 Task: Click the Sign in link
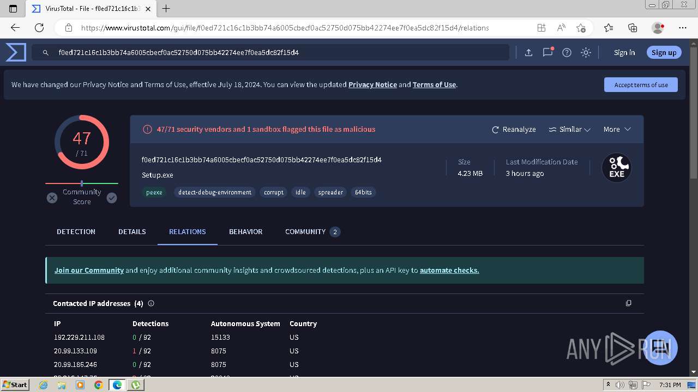point(624,52)
